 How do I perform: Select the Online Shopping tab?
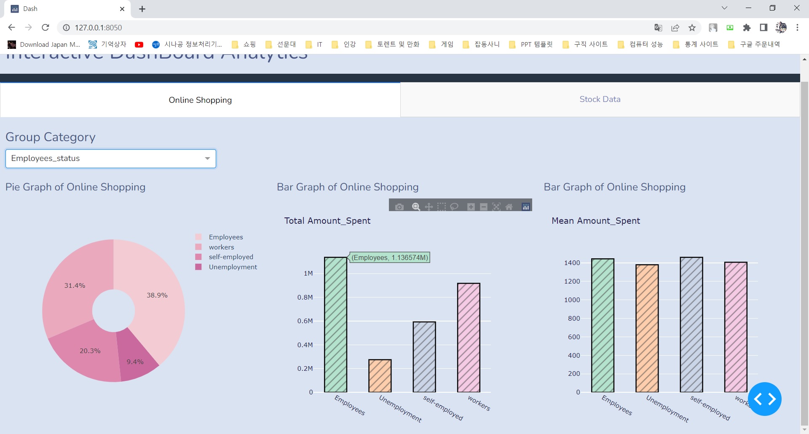pyautogui.click(x=200, y=100)
